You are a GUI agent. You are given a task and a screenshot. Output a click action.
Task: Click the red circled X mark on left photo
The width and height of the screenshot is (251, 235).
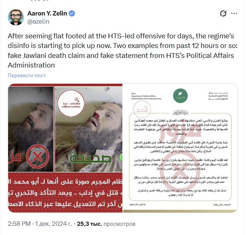pyautogui.click(x=37, y=156)
